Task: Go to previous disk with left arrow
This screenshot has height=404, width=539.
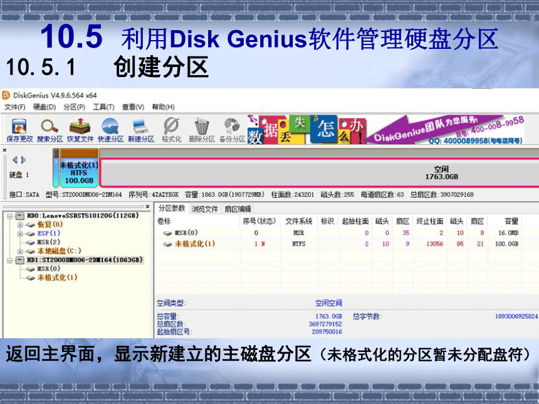Action: pyautogui.click(x=15, y=160)
